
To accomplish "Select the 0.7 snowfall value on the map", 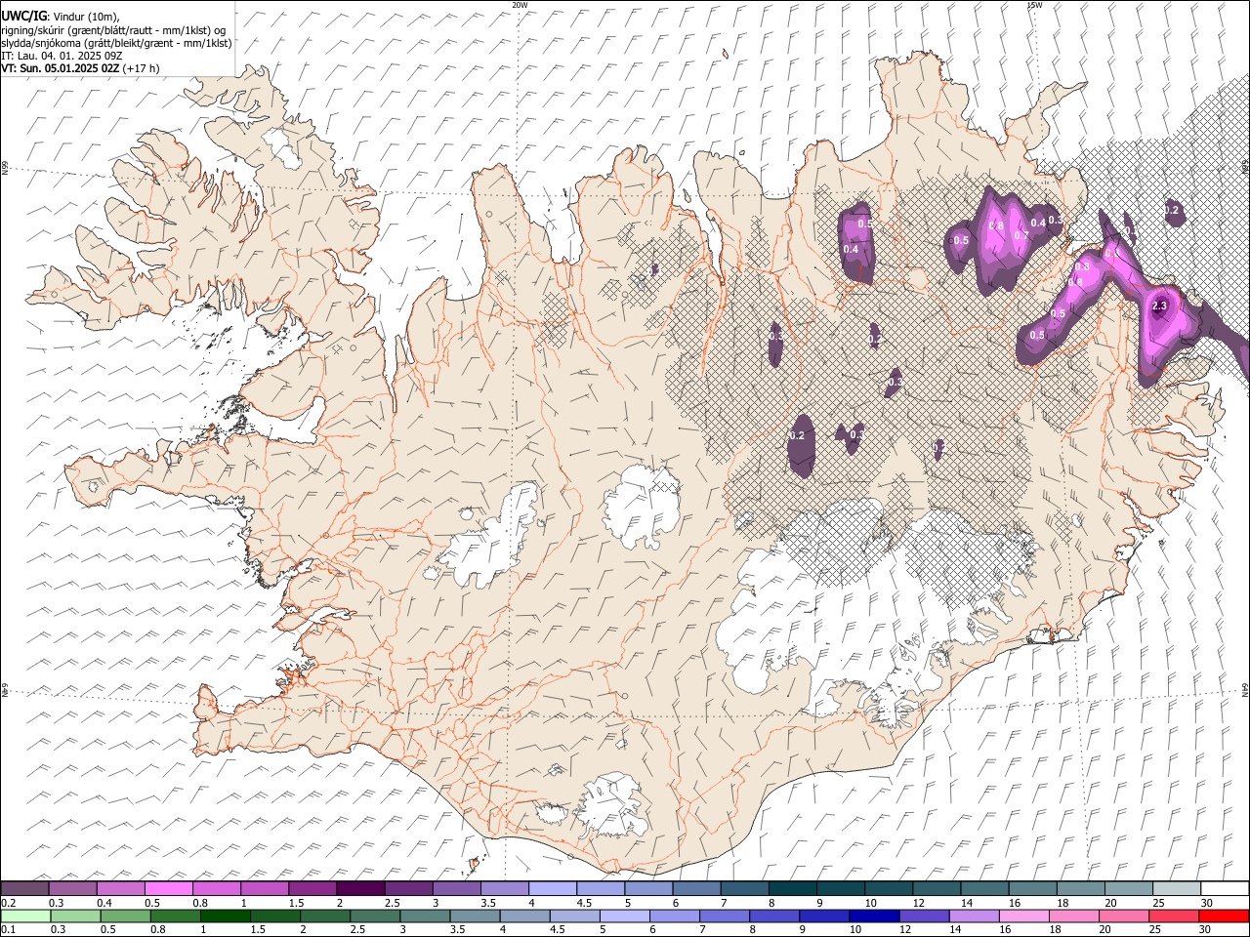I will (x=1021, y=235).
